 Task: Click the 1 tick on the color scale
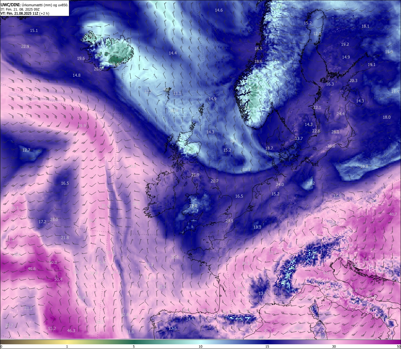(x=67, y=347)
